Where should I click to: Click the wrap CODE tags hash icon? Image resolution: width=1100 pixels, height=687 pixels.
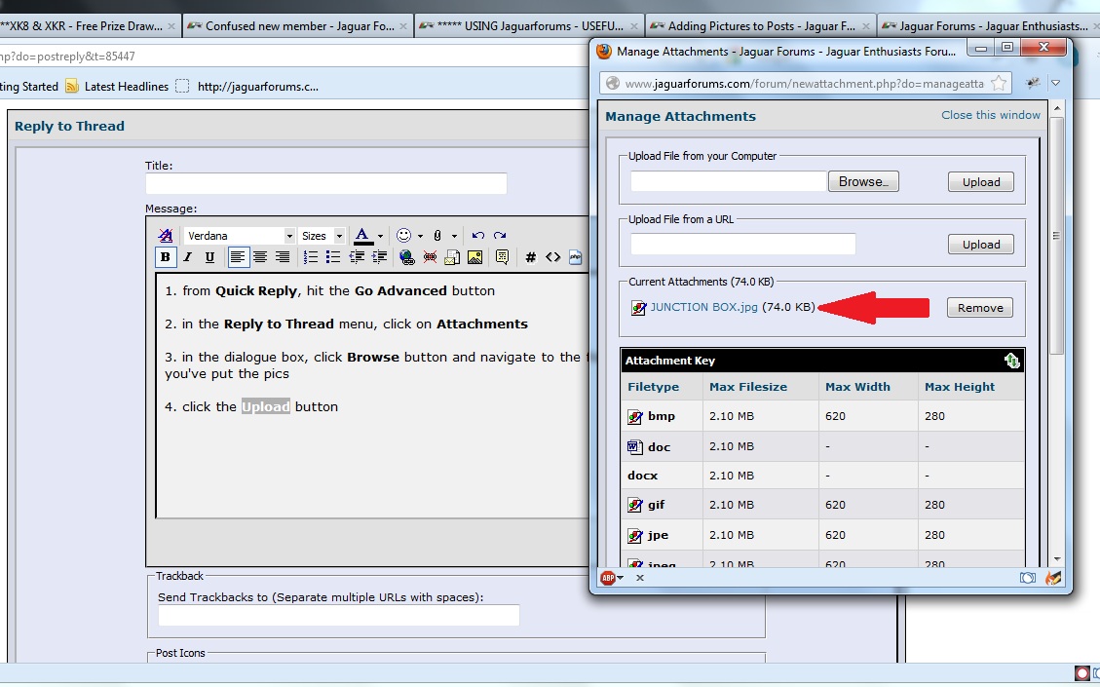[530, 257]
